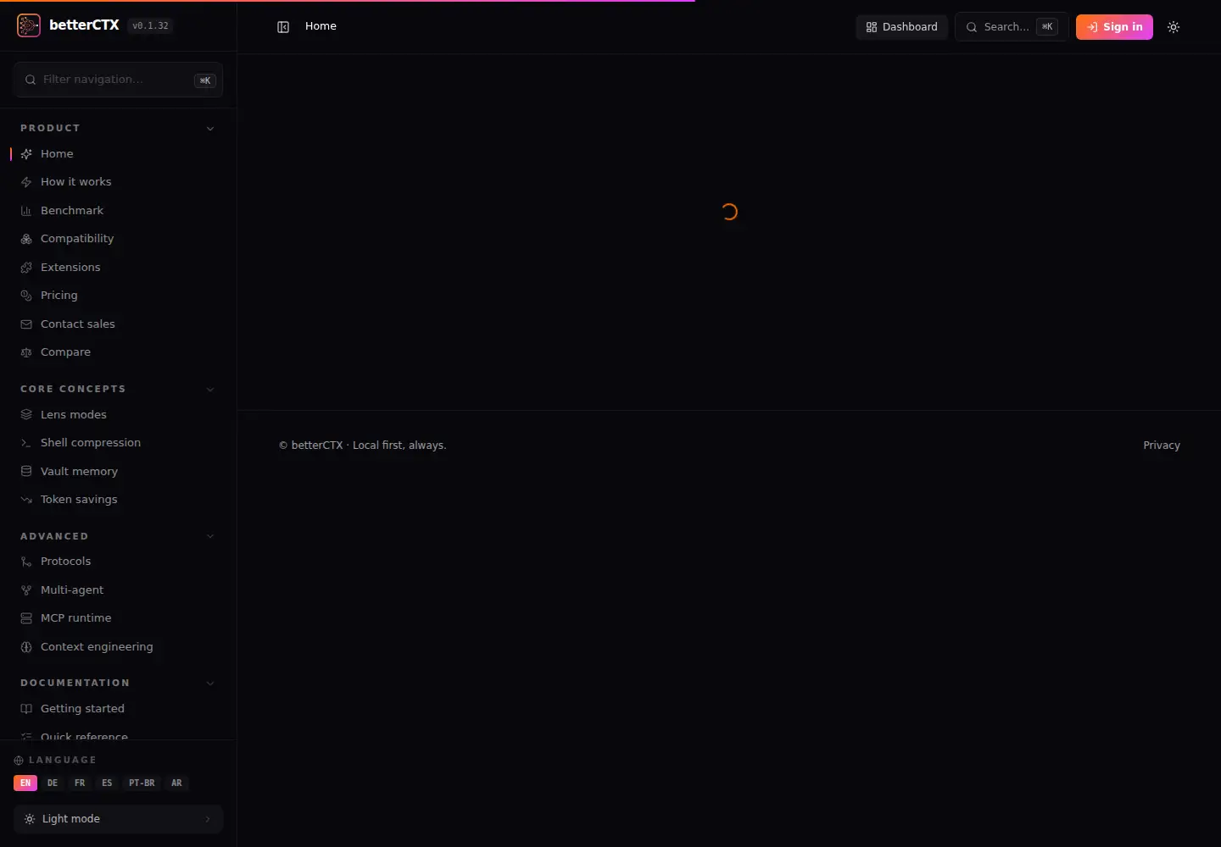Switch language to ES
This screenshot has height=847, width=1221.
(107, 783)
